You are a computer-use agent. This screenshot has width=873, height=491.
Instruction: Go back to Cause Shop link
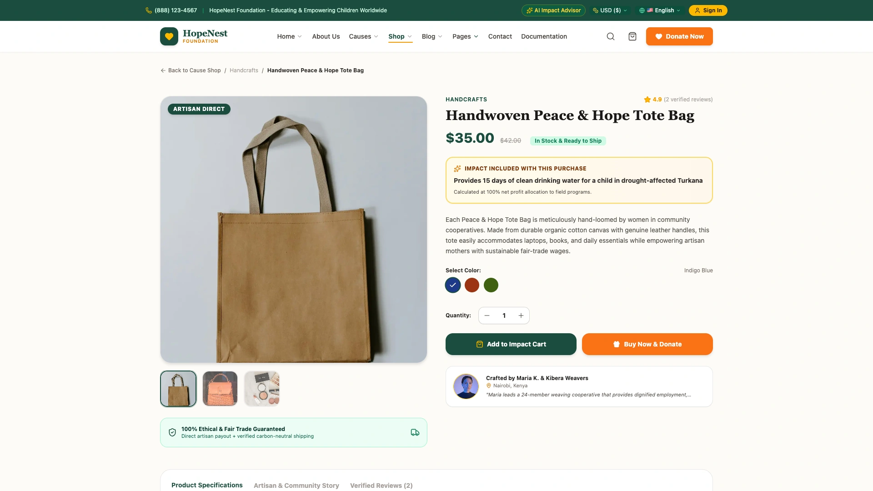coord(191,70)
